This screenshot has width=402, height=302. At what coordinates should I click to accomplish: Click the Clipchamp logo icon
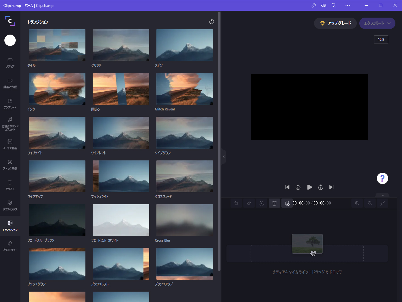click(x=10, y=21)
